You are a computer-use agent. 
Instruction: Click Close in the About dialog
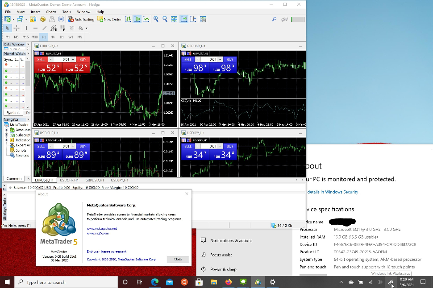coord(178,259)
